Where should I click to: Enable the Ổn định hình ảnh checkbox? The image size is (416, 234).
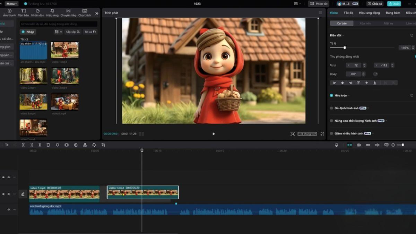click(332, 108)
